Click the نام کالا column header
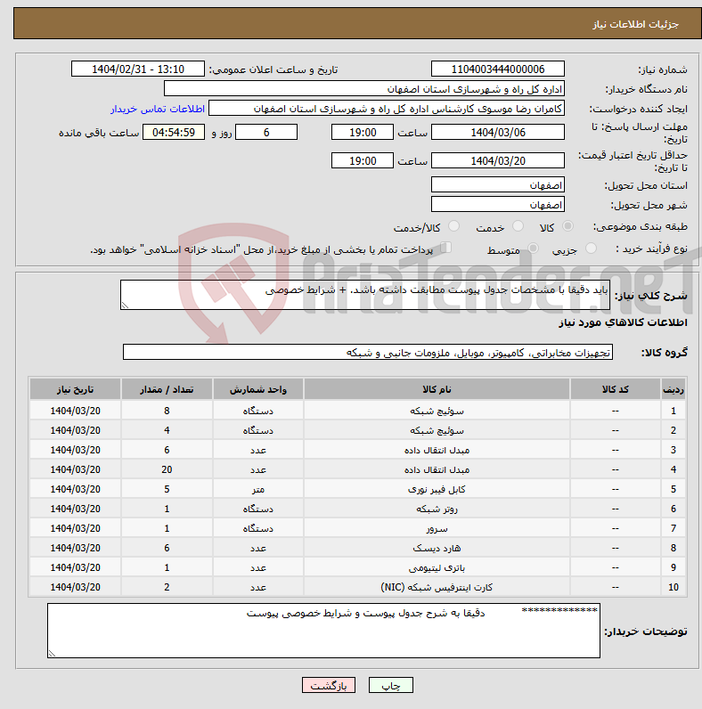Screen dimensions: 702x709 pos(437,389)
